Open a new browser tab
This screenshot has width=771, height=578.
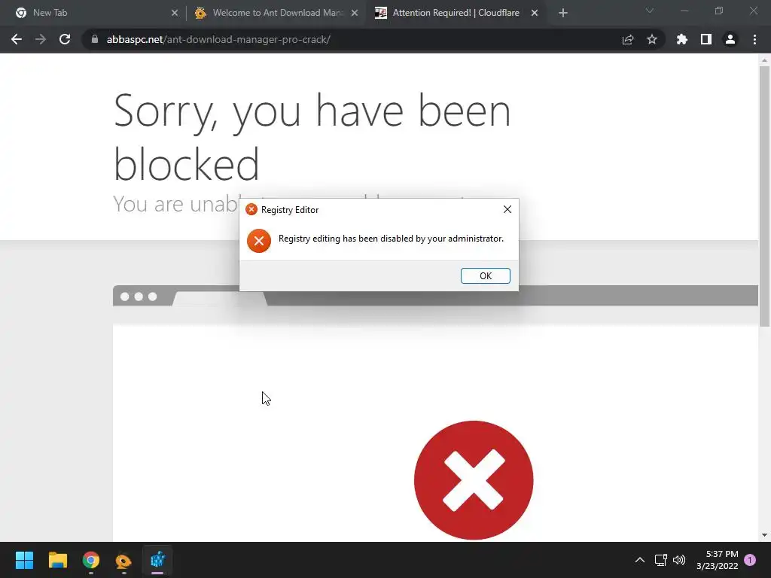(563, 13)
